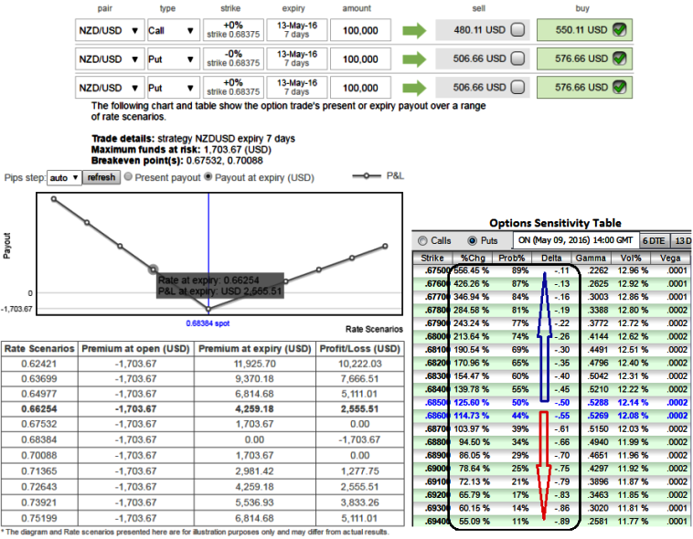
Task: Click the 0.68384 rate scenario cell in table
Action: [x=39, y=440]
